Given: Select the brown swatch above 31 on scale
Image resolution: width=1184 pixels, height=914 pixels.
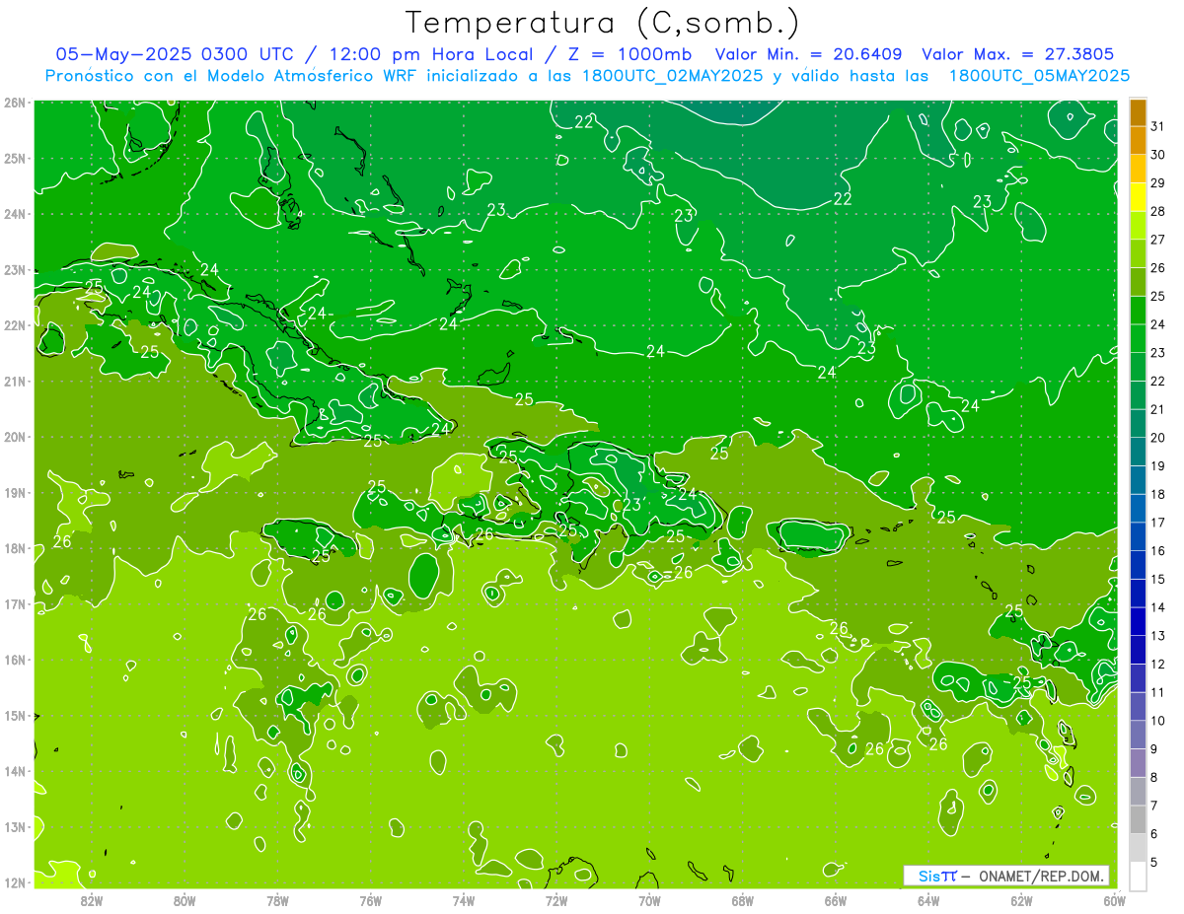Looking at the screenshot, I should 1138,113.
